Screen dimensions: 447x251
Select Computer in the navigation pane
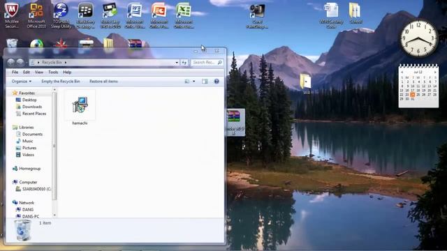click(28, 182)
